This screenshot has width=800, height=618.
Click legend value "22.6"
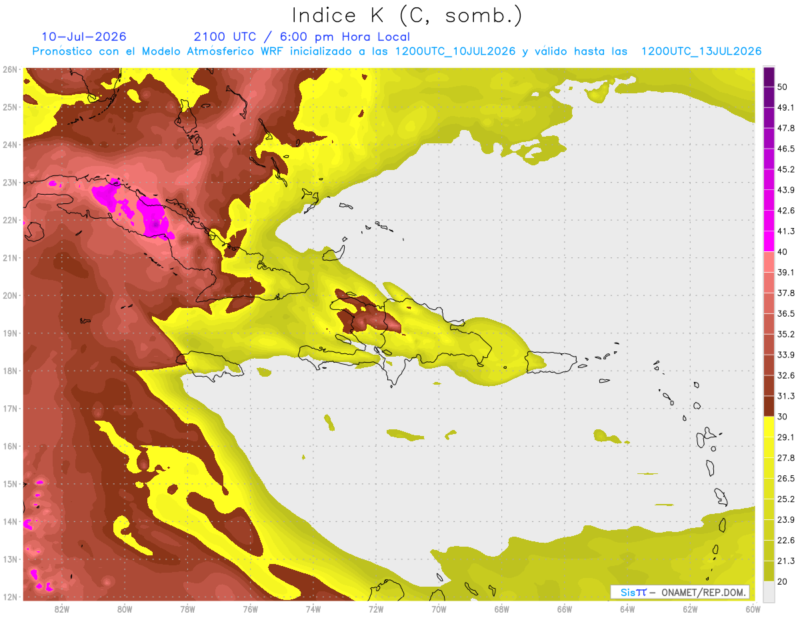(786, 540)
